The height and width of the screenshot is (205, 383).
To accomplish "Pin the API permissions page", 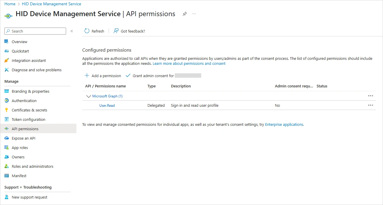I will point(184,14).
